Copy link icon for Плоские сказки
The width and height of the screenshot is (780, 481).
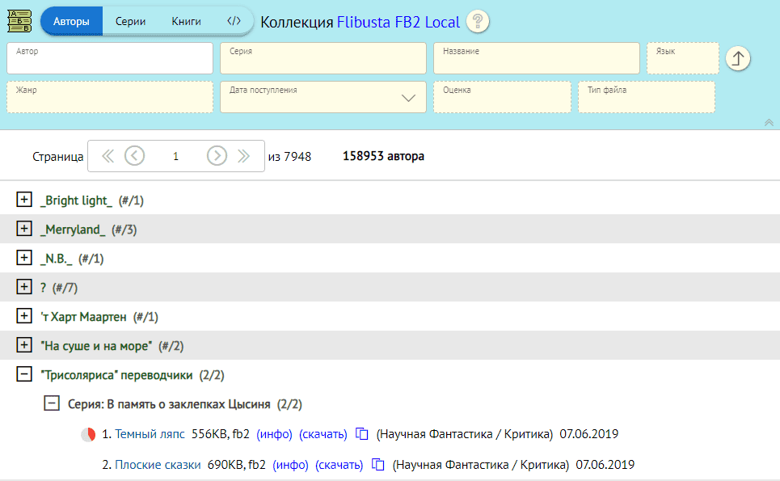(x=378, y=464)
